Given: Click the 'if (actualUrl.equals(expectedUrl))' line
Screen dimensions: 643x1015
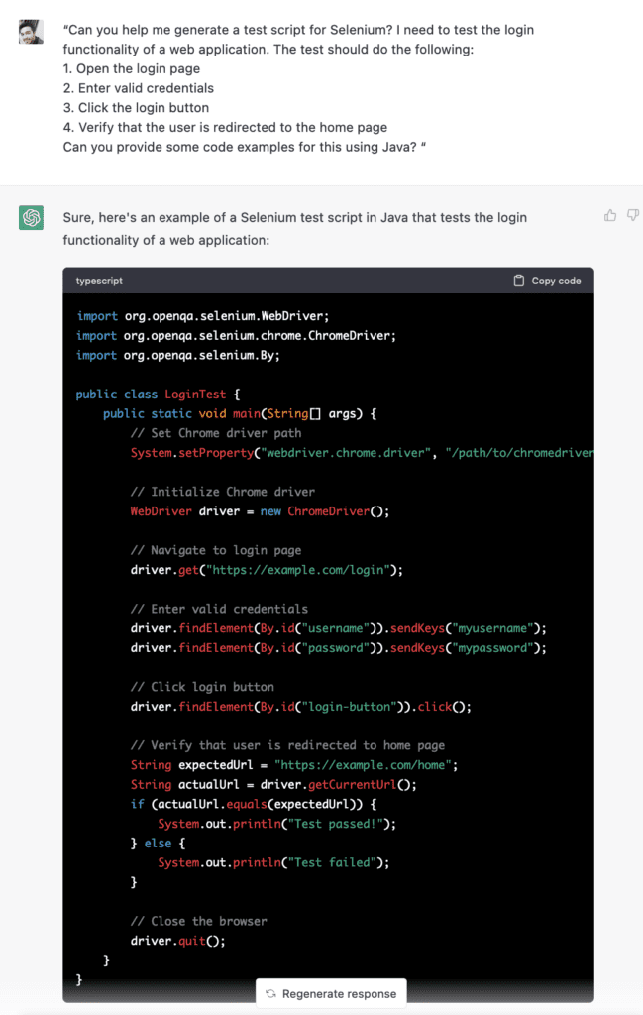Looking at the screenshot, I should [254, 803].
